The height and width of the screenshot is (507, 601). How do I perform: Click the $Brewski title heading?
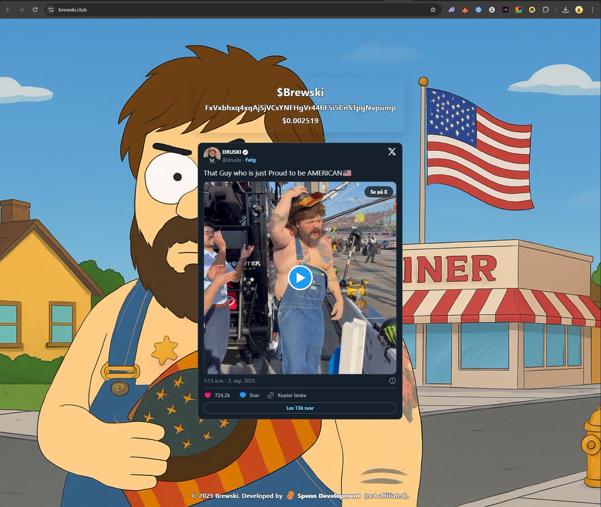[300, 92]
